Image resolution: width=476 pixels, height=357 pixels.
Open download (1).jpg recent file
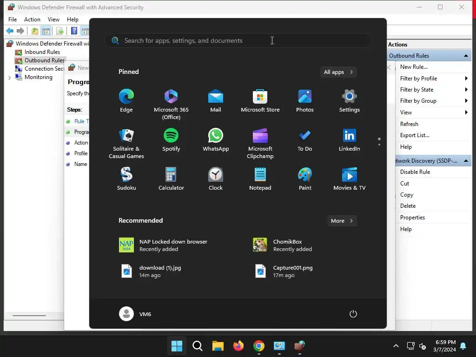[x=152, y=271]
